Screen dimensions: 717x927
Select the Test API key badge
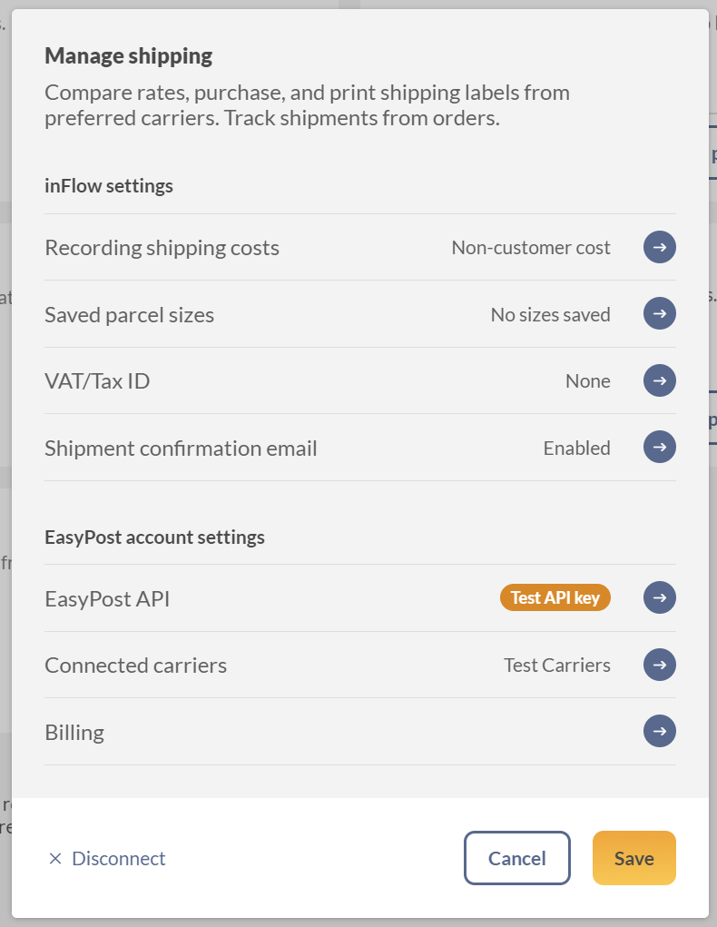(555, 597)
